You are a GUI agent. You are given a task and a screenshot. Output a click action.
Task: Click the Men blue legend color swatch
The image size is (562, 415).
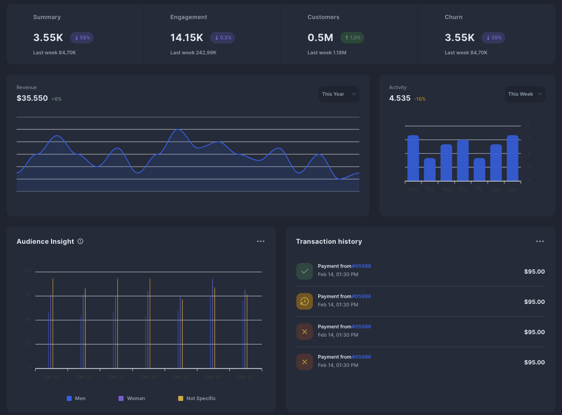69,398
